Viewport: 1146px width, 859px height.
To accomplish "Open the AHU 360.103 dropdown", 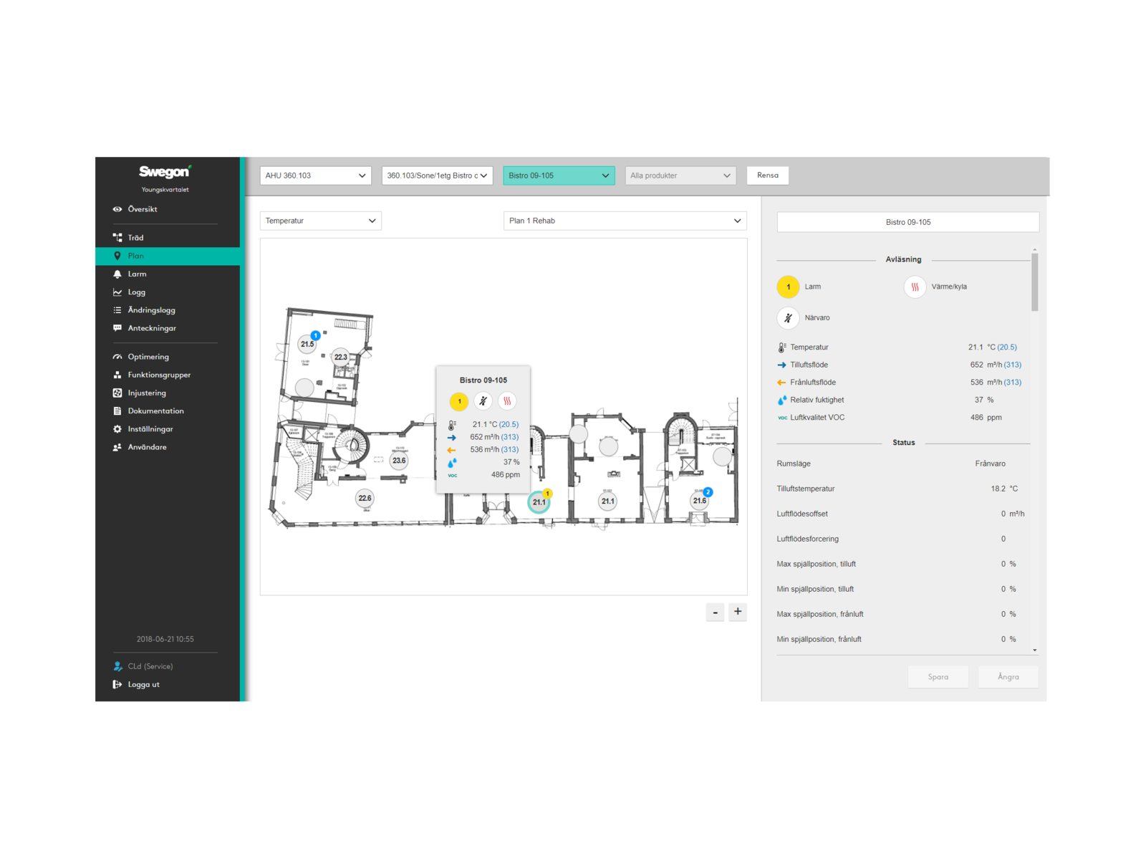I will click(315, 176).
